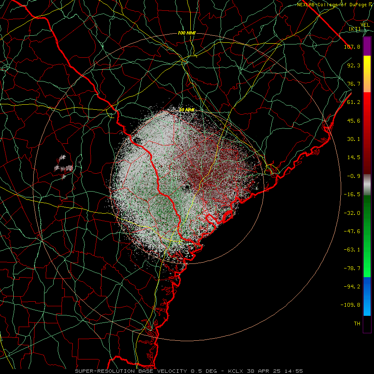Click the TH label at the scale bottom
Viewport: 374px width, 374px height.
(x=357, y=324)
